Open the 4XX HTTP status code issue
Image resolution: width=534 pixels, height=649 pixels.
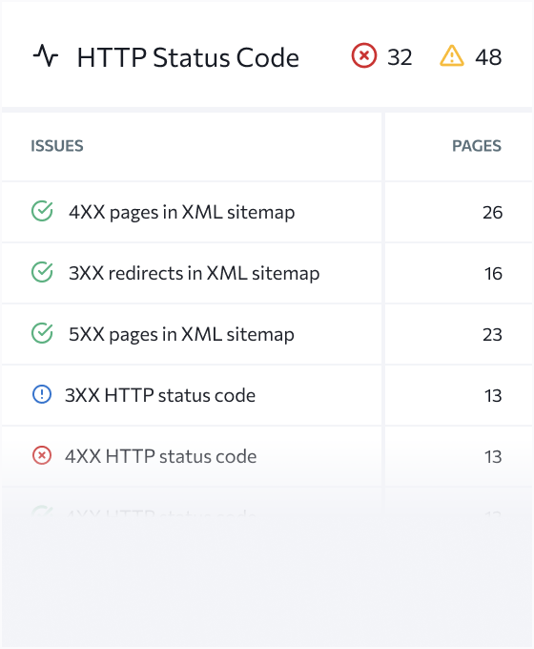[160, 456]
